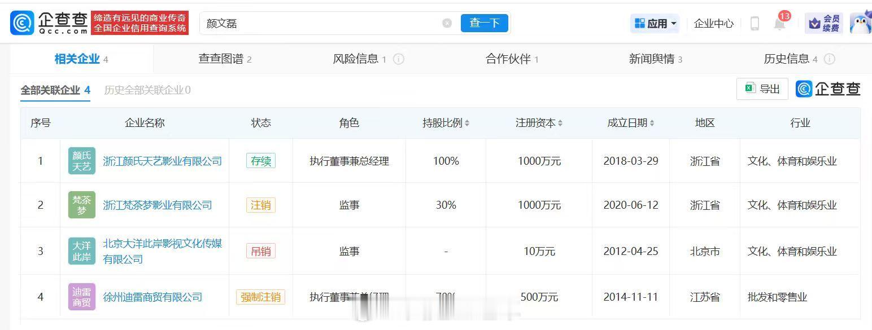Open the 新闻舆情 tab
The height and width of the screenshot is (330, 872).
[656, 59]
